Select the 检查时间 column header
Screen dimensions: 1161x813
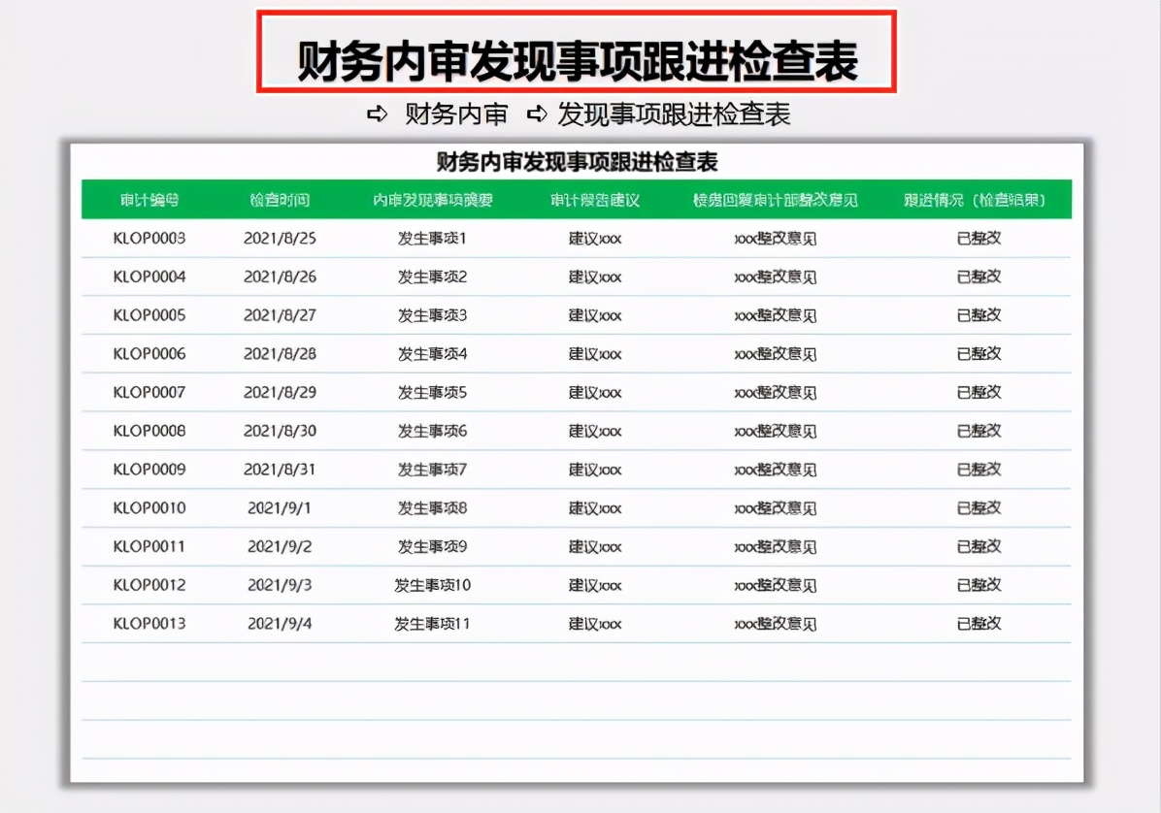click(282, 199)
